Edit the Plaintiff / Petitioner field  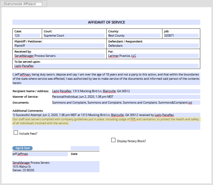59,46
